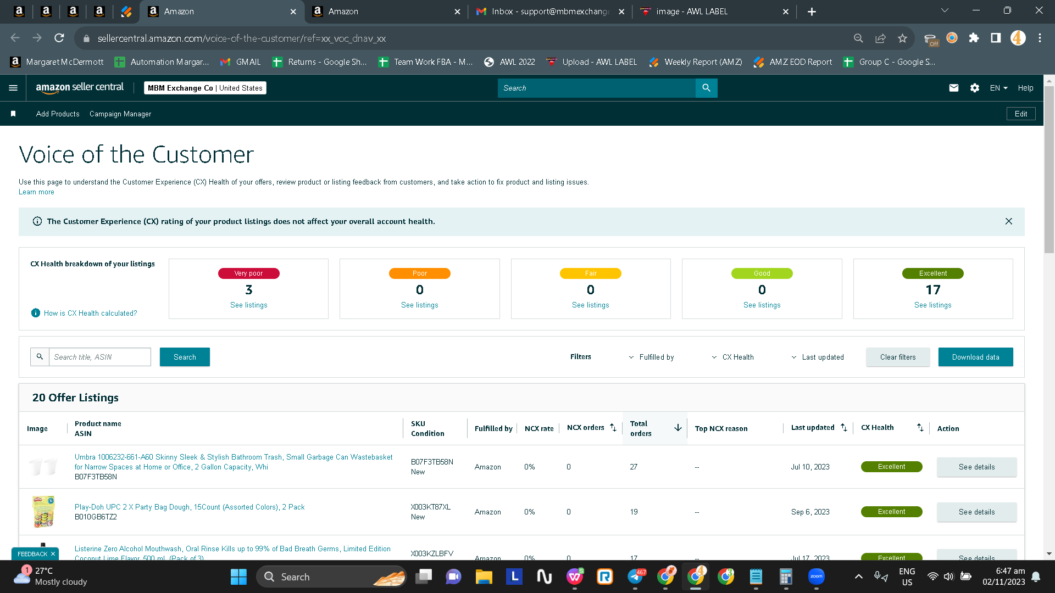Open the Chrome side panel icon
This screenshot has height=593, width=1055.
click(996, 38)
